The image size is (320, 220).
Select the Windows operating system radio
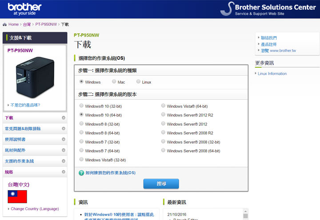81,81
